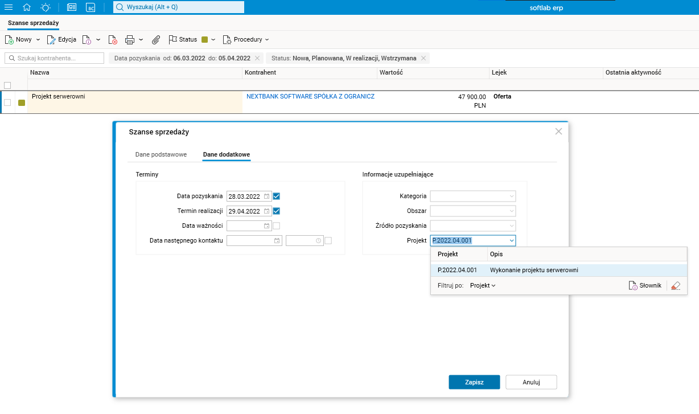Expand the Kategoria dropdown
This screenshot has height=414, width=699.
pyautogui.click(x=511, y=196)
